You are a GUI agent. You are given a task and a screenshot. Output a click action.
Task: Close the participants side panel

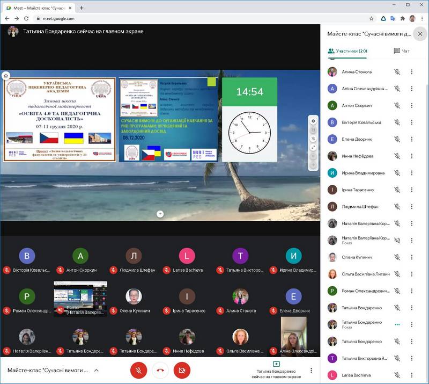[420, 34]
